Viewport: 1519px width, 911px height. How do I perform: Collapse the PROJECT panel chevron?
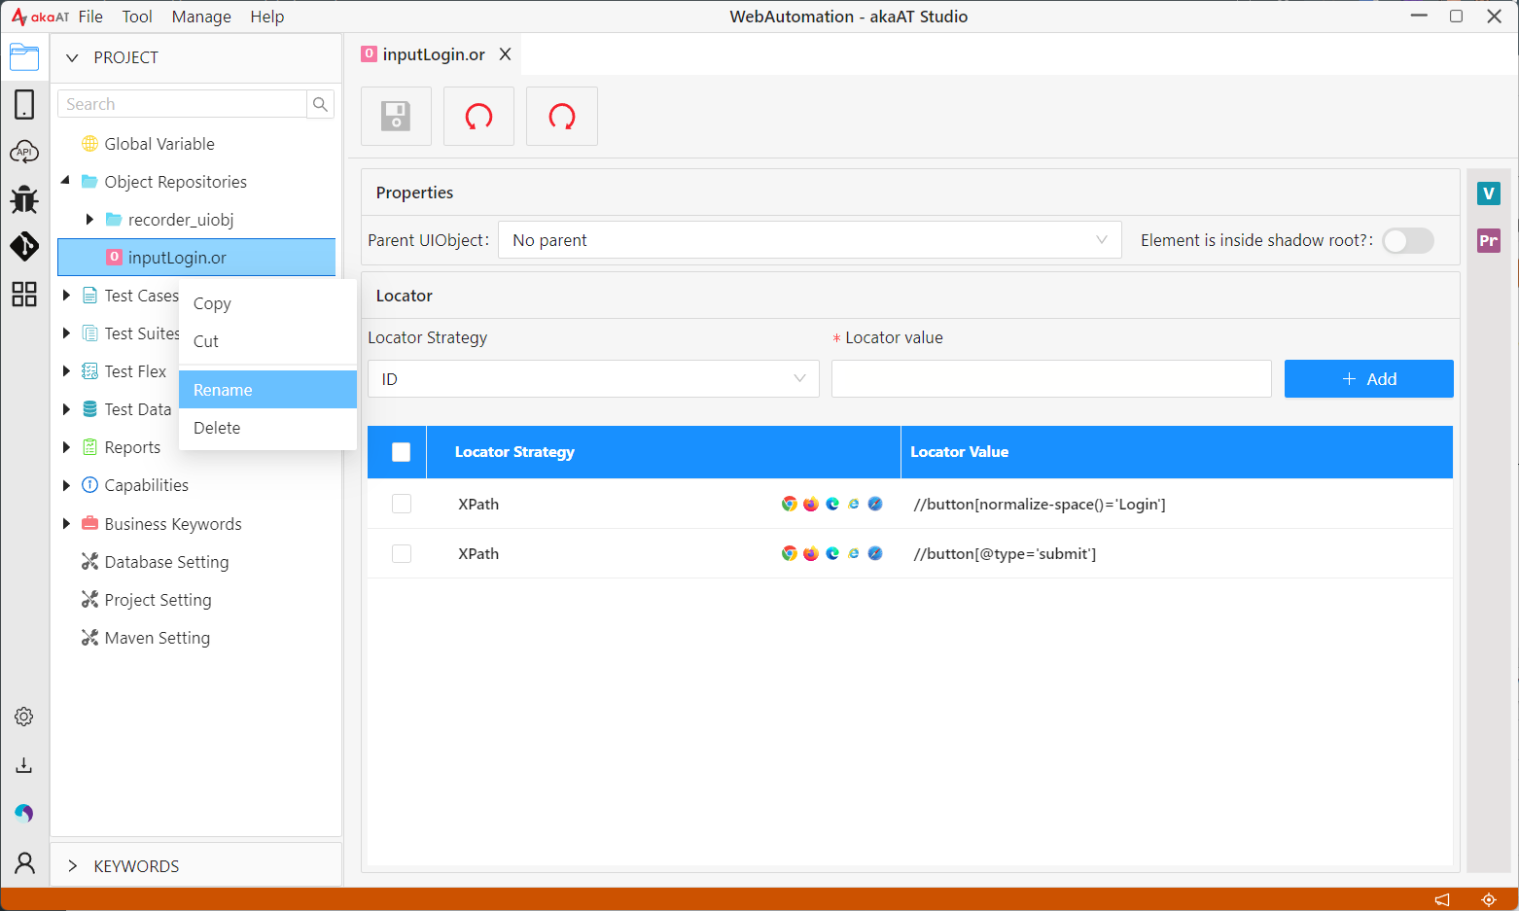[x=72, y=57]
